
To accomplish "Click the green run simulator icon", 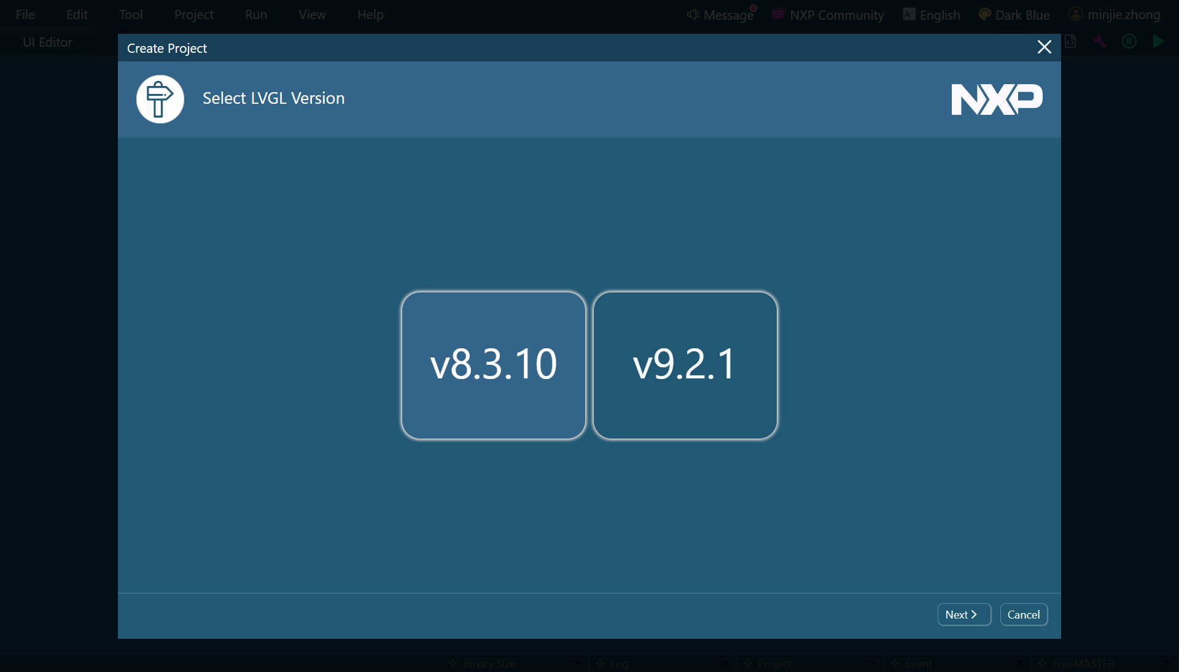I will point(1158,42).
